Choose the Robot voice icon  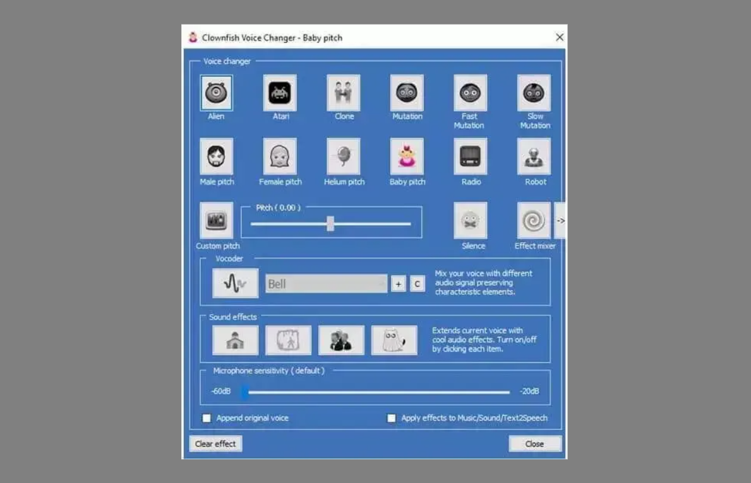(534, 156)
